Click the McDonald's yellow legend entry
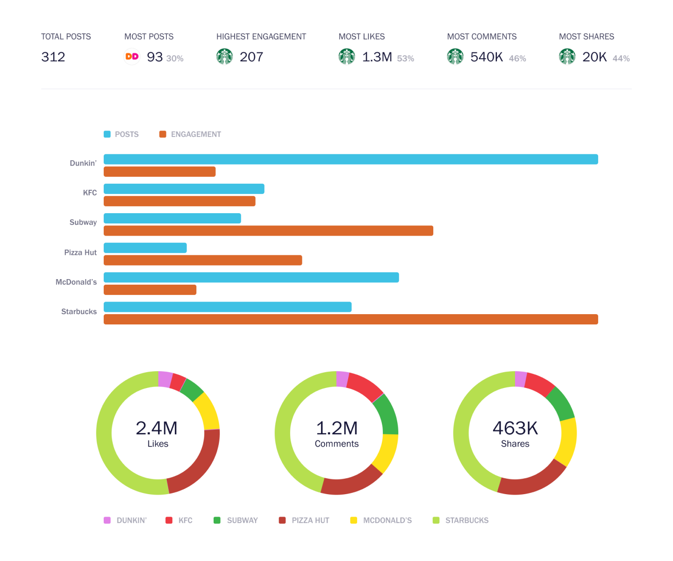The image size is (673, 561). click(381, 520)
